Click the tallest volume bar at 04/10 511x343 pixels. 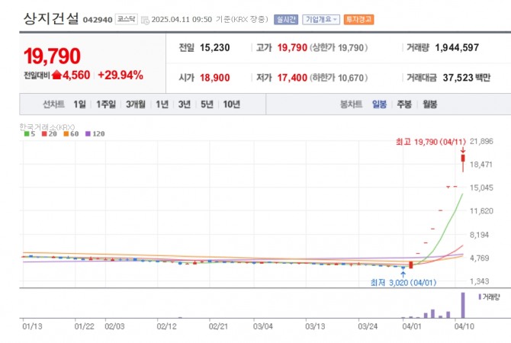coord(463,305)
